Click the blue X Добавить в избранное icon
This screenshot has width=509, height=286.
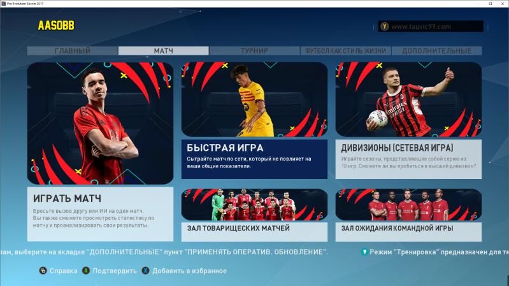pos(145,271)
